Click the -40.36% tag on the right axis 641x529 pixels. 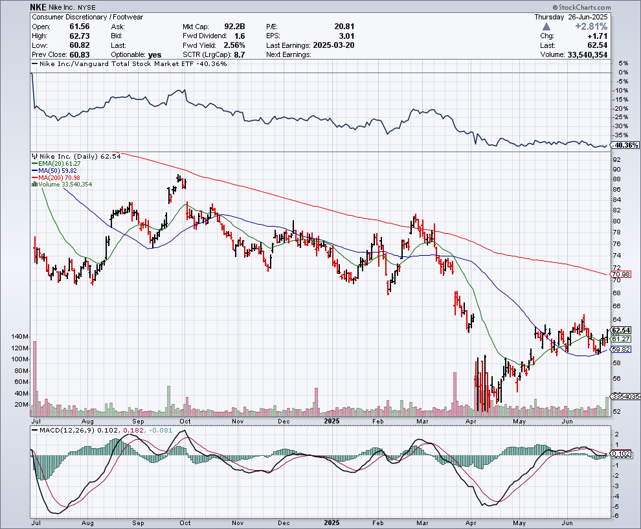625,145
